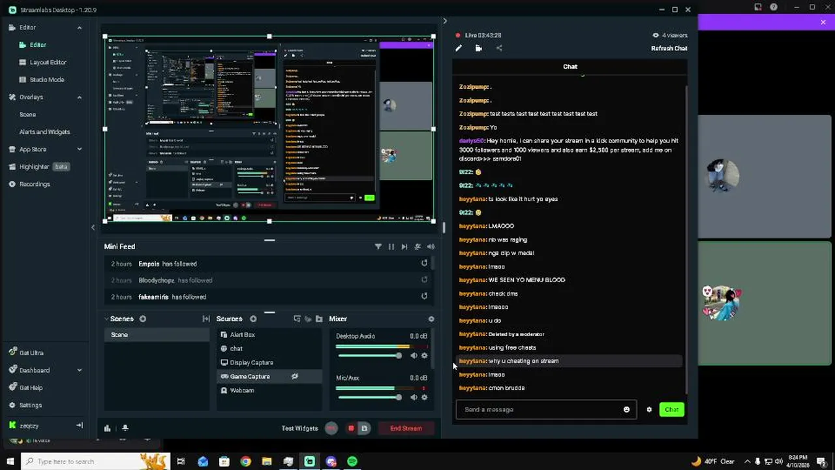Viewport: 835px width, 470px height.
Task: Mute Mic/Aux speaker icon
Action: click(414, 397)
